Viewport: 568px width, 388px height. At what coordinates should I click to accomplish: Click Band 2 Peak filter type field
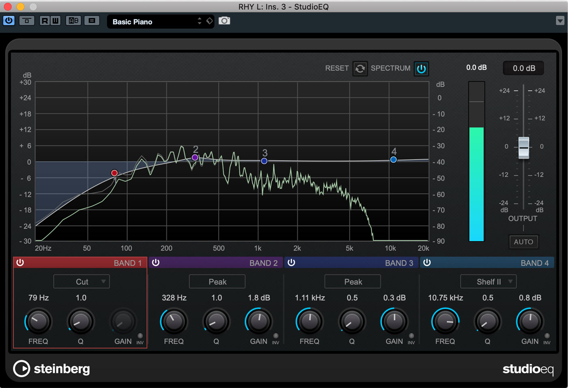[x=217, y=282]
